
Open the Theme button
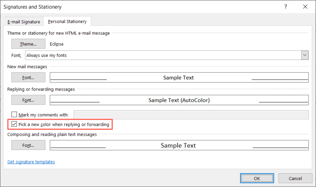[x=28, y=44]
